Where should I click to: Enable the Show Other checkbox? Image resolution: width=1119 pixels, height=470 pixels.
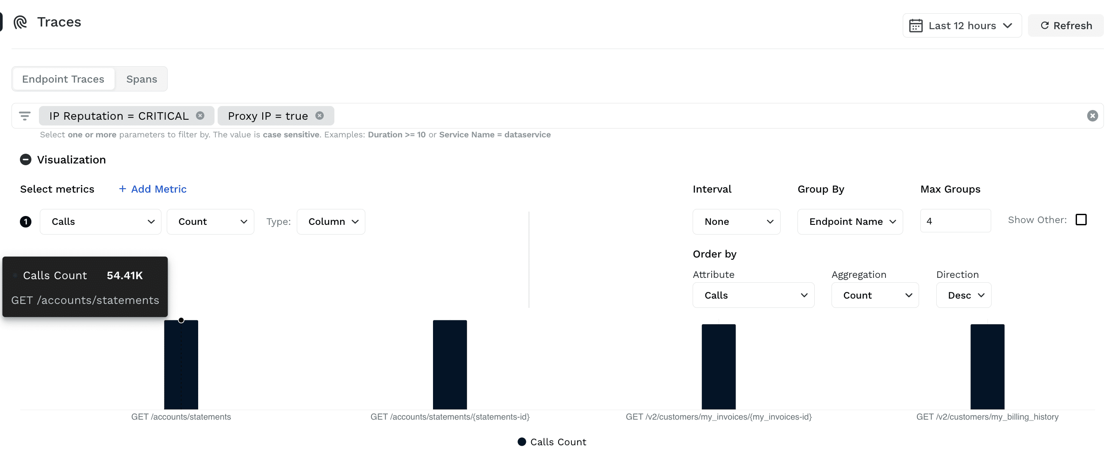click(x=1081, y=220)
